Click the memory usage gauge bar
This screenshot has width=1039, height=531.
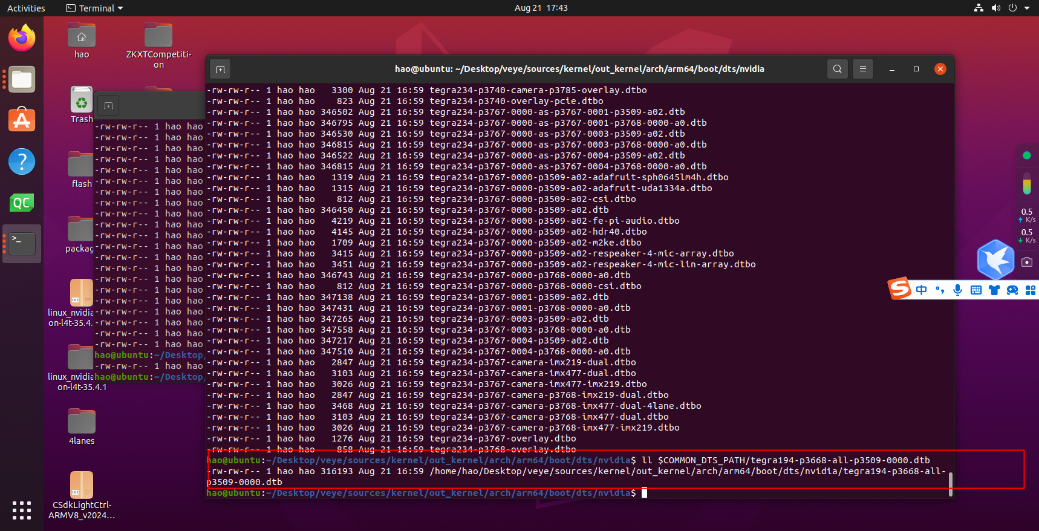coord(1026,184)
